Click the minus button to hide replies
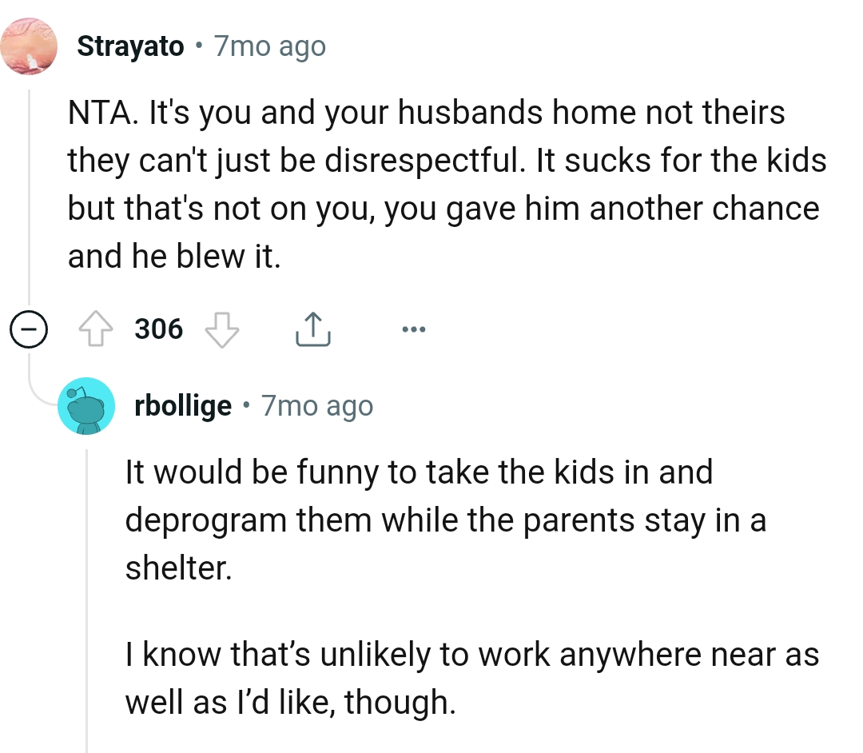 [x=29, y=328]
